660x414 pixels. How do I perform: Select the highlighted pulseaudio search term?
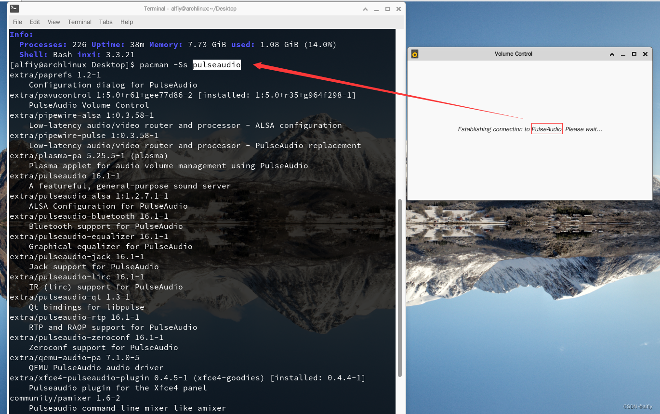coord(216,64)
